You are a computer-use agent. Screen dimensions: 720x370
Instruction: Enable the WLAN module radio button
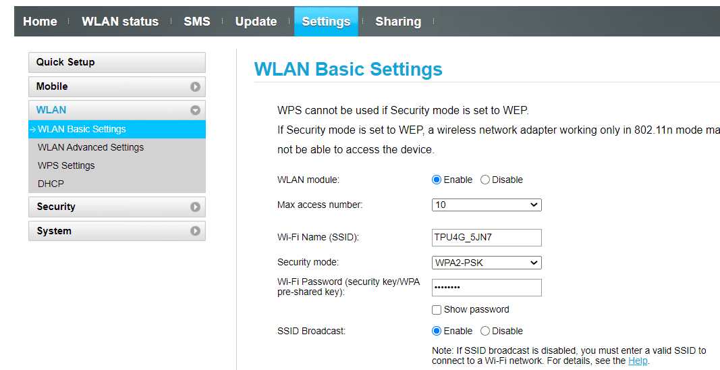coord(437,180)
